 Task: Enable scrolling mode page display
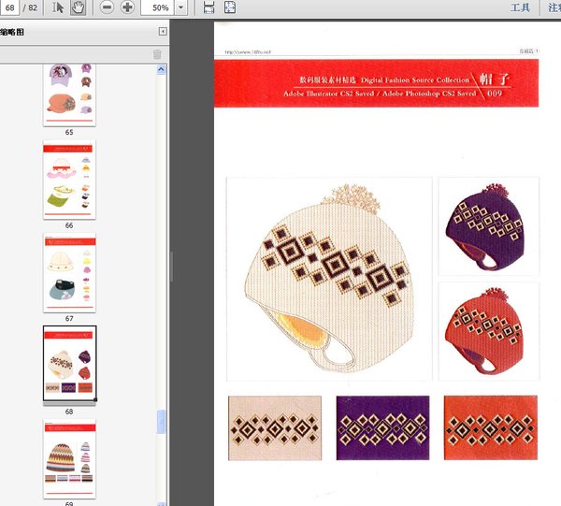(209, 7)
